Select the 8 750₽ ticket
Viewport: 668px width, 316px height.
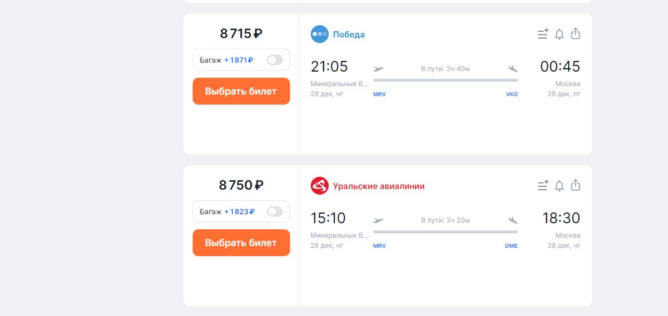(x=241, y=243)
